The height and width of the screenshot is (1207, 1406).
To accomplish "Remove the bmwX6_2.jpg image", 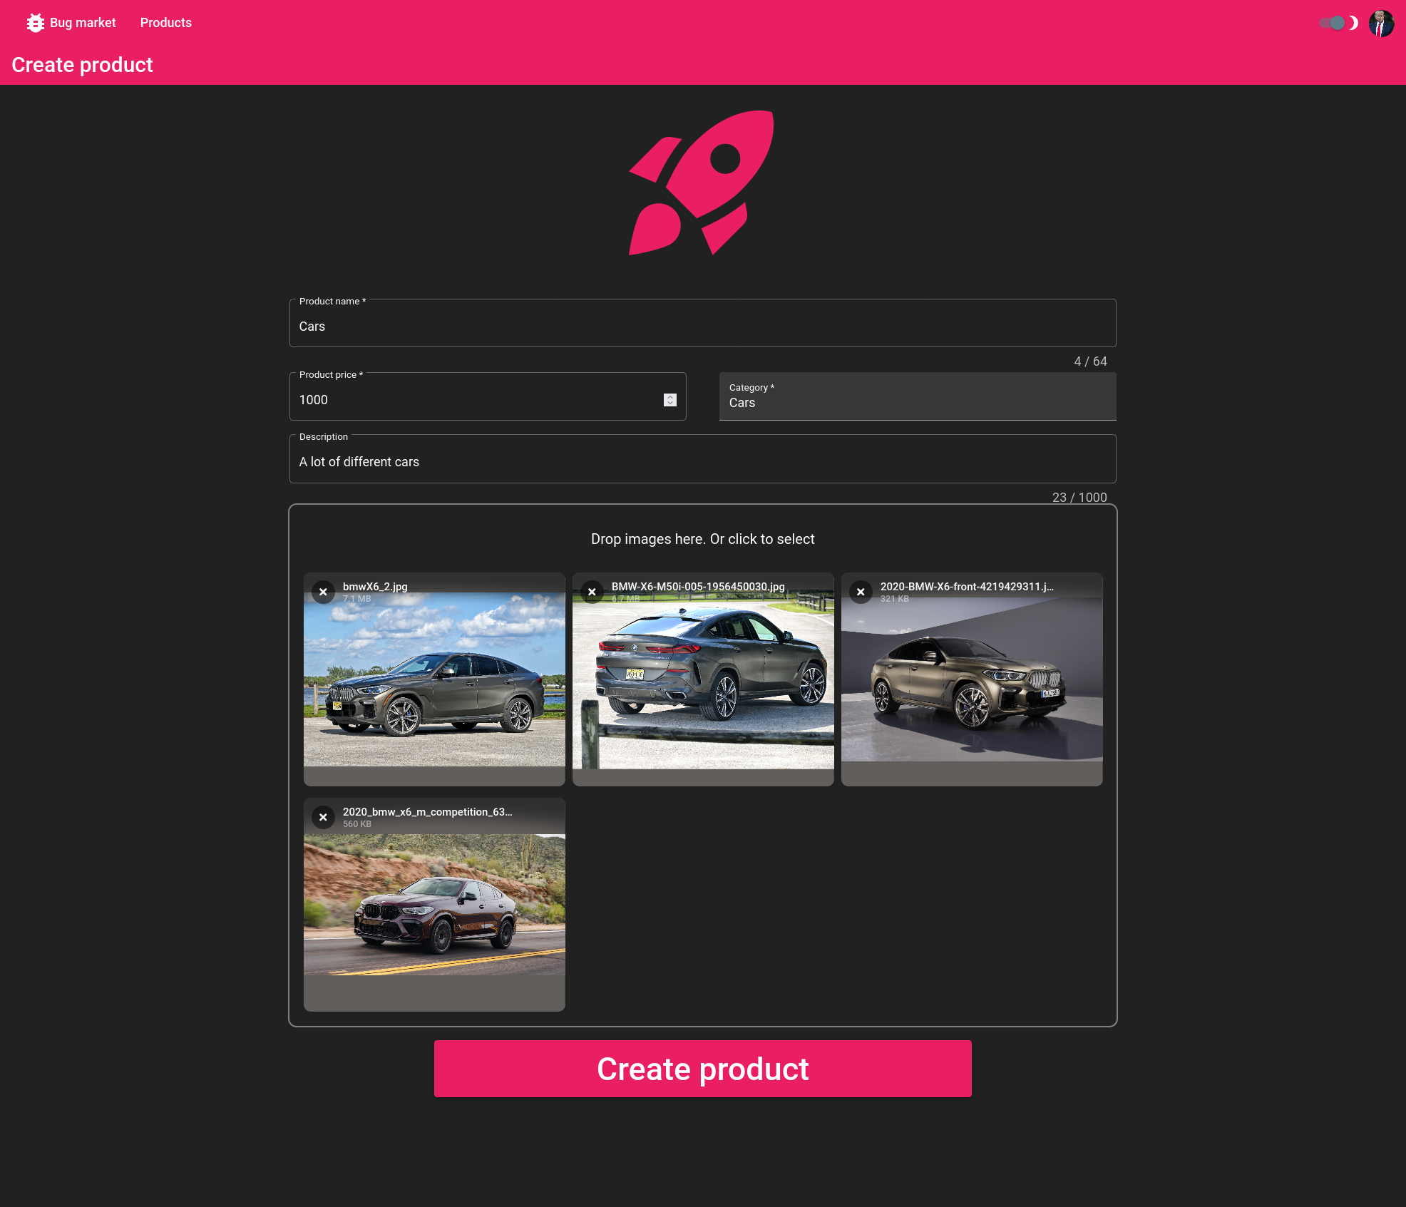I will pyautogui.click(x=323, y=592).
